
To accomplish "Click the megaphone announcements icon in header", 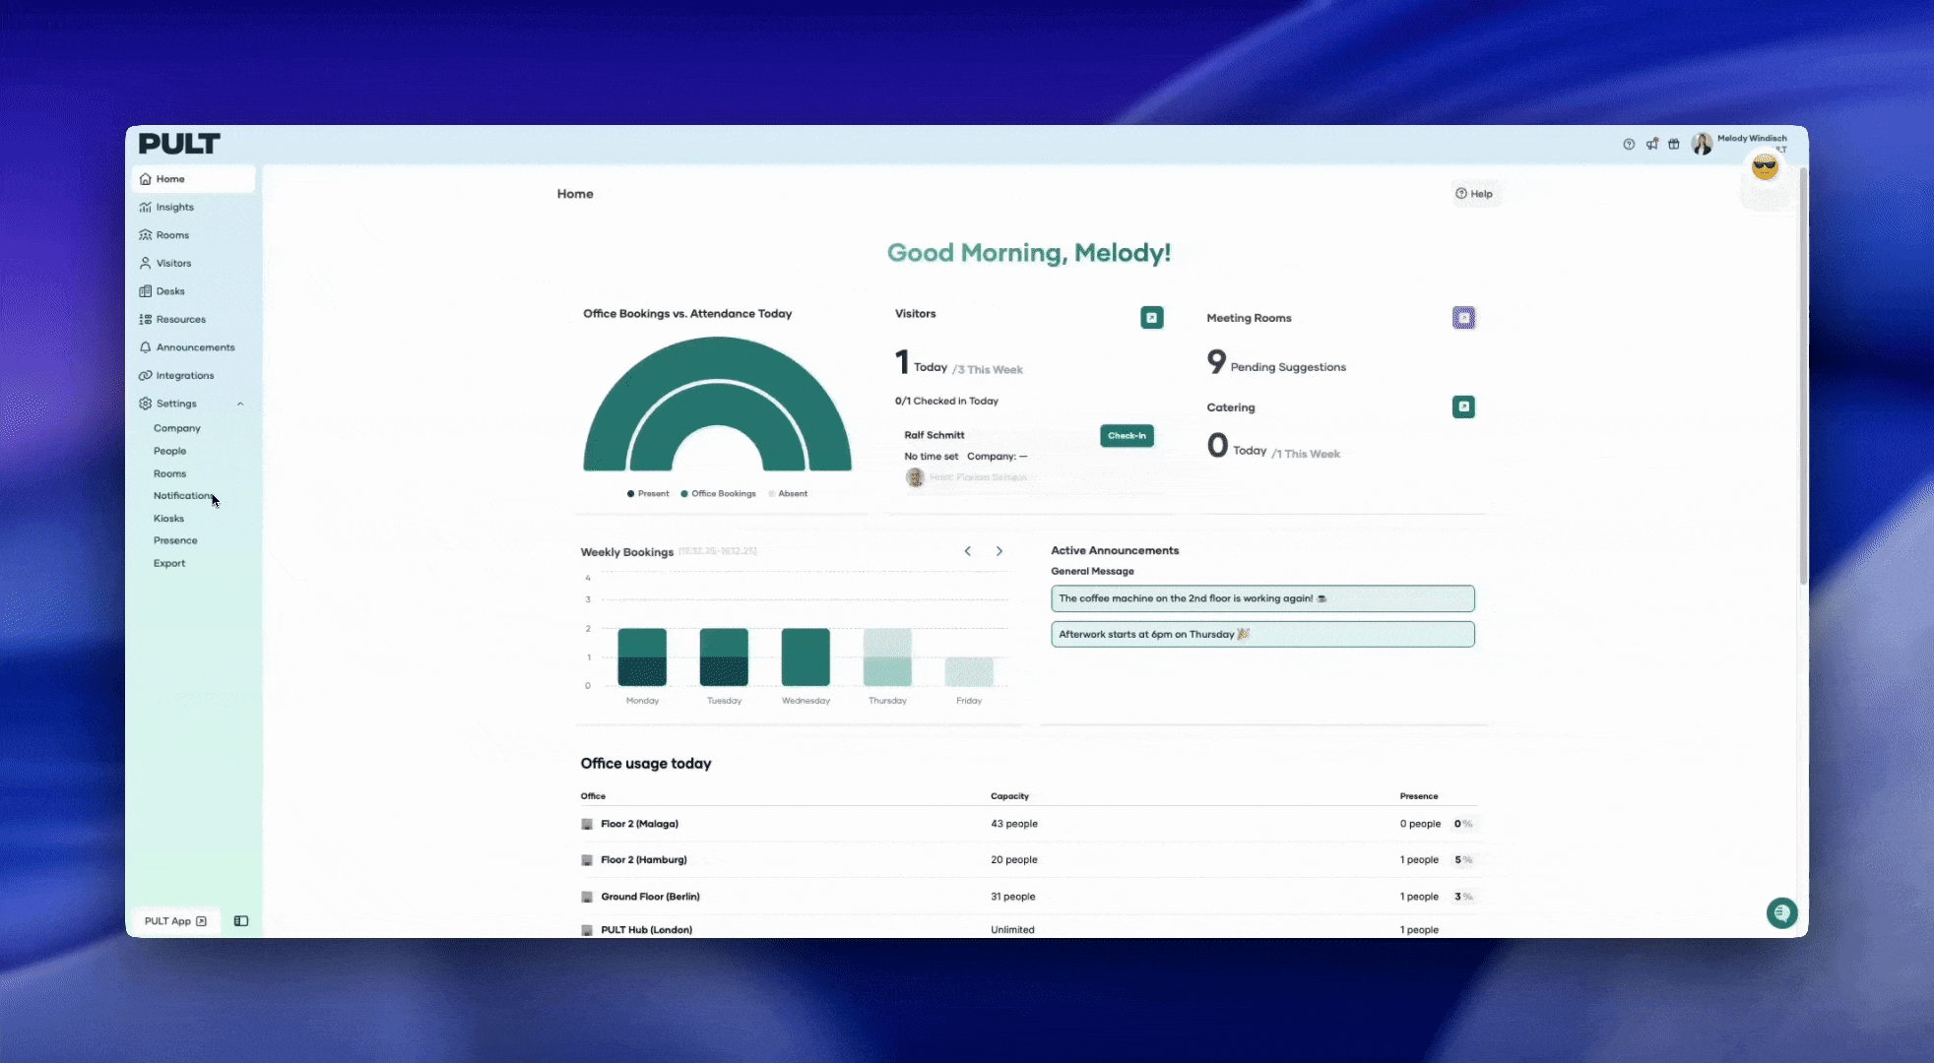I will [1651, 145].
